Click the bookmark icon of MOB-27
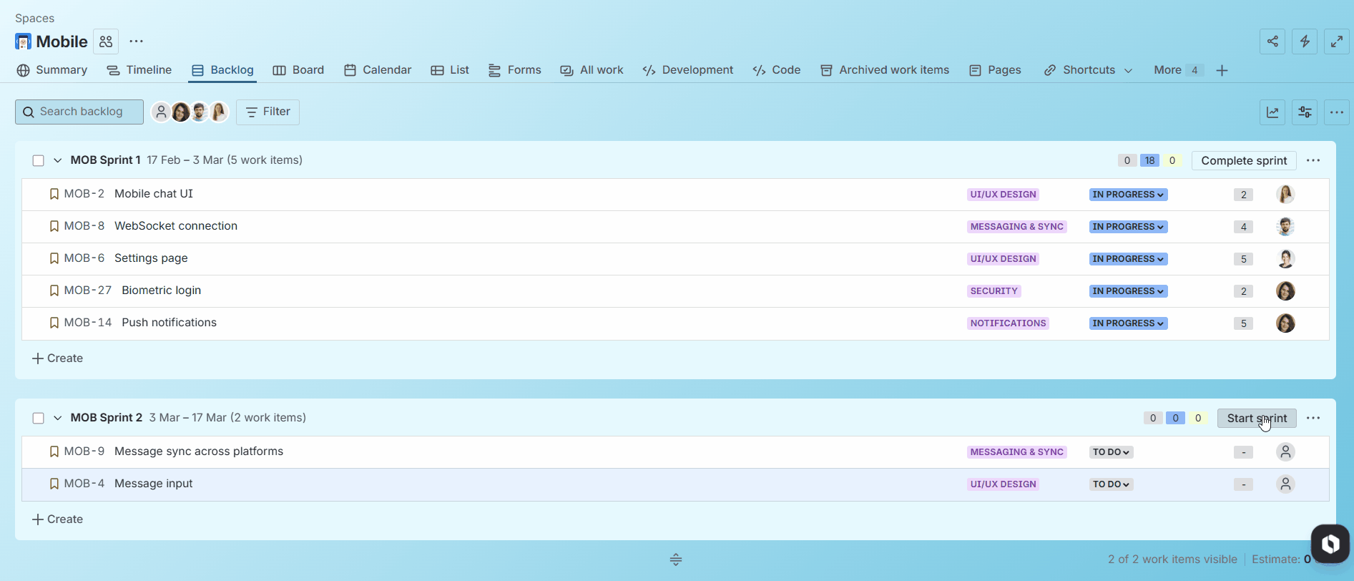The image size is (1354, 581). coord(54,290)
